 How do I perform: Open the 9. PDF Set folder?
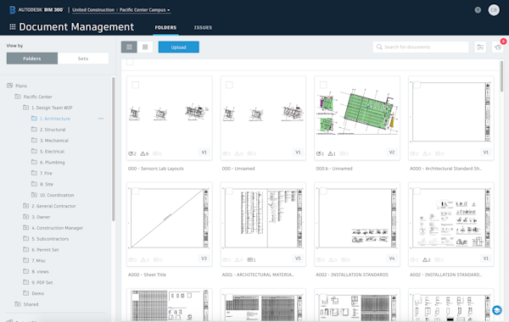tap(42, 282)
